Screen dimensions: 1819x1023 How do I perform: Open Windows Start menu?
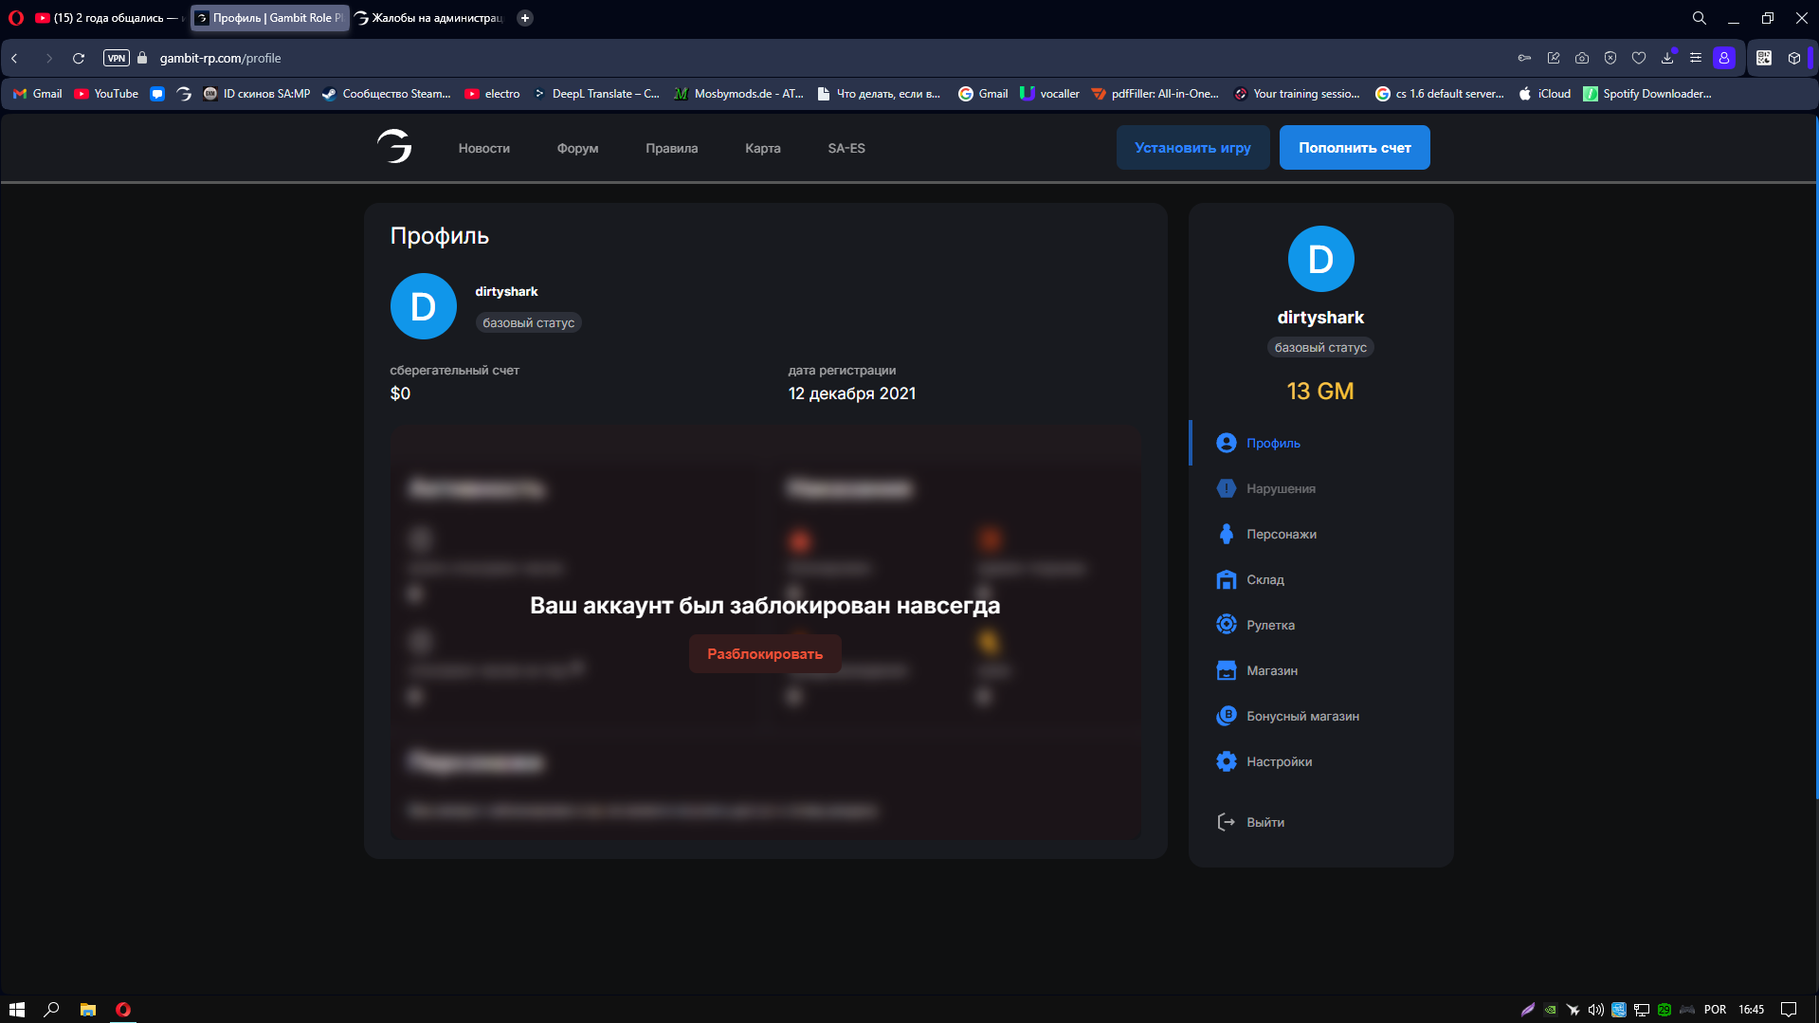click(x=16, y=1010)
